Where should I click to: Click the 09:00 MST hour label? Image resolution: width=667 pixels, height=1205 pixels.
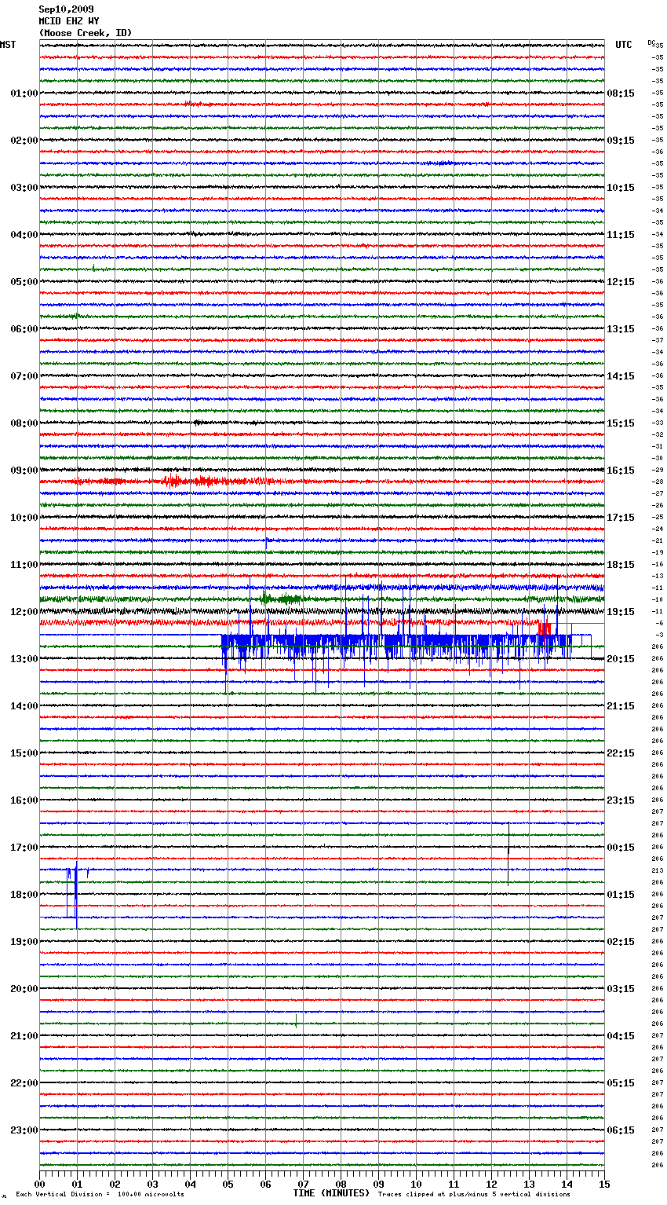tap(24, 470)
